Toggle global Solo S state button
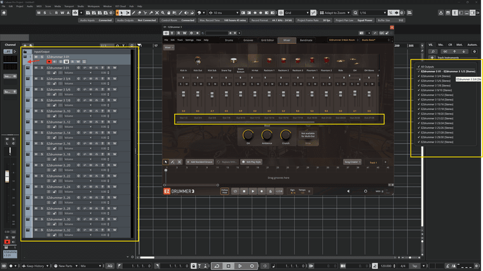Image resolution: width=483 pixels, height=271 pixels. (x=44, y=13)
